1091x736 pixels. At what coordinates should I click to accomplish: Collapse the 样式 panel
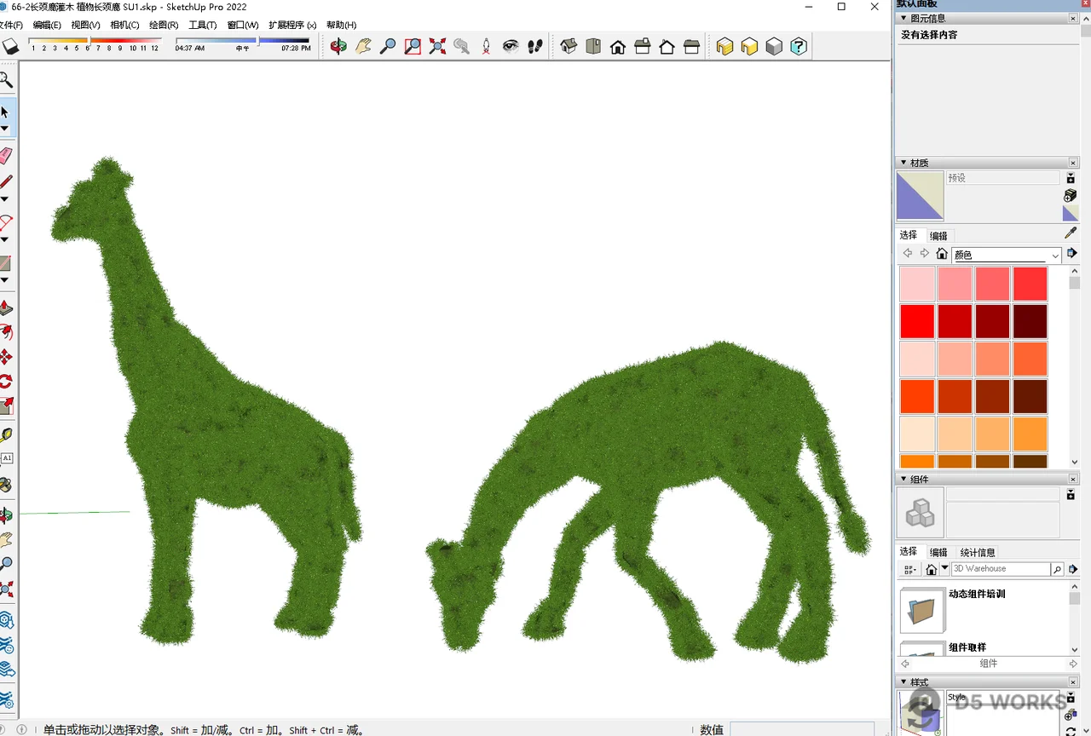click(903, 682)
